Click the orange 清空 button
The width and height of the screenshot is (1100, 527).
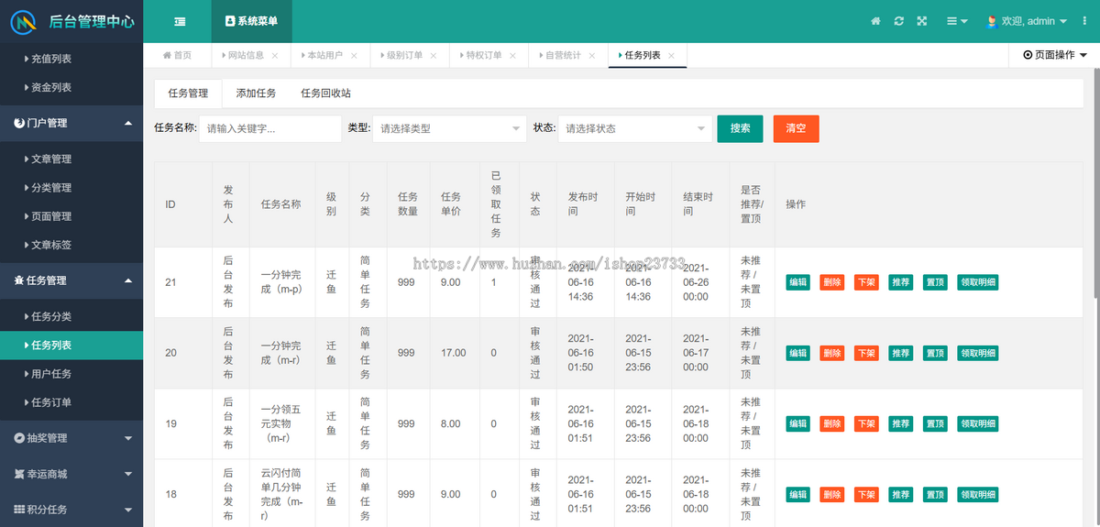point(796,128)
